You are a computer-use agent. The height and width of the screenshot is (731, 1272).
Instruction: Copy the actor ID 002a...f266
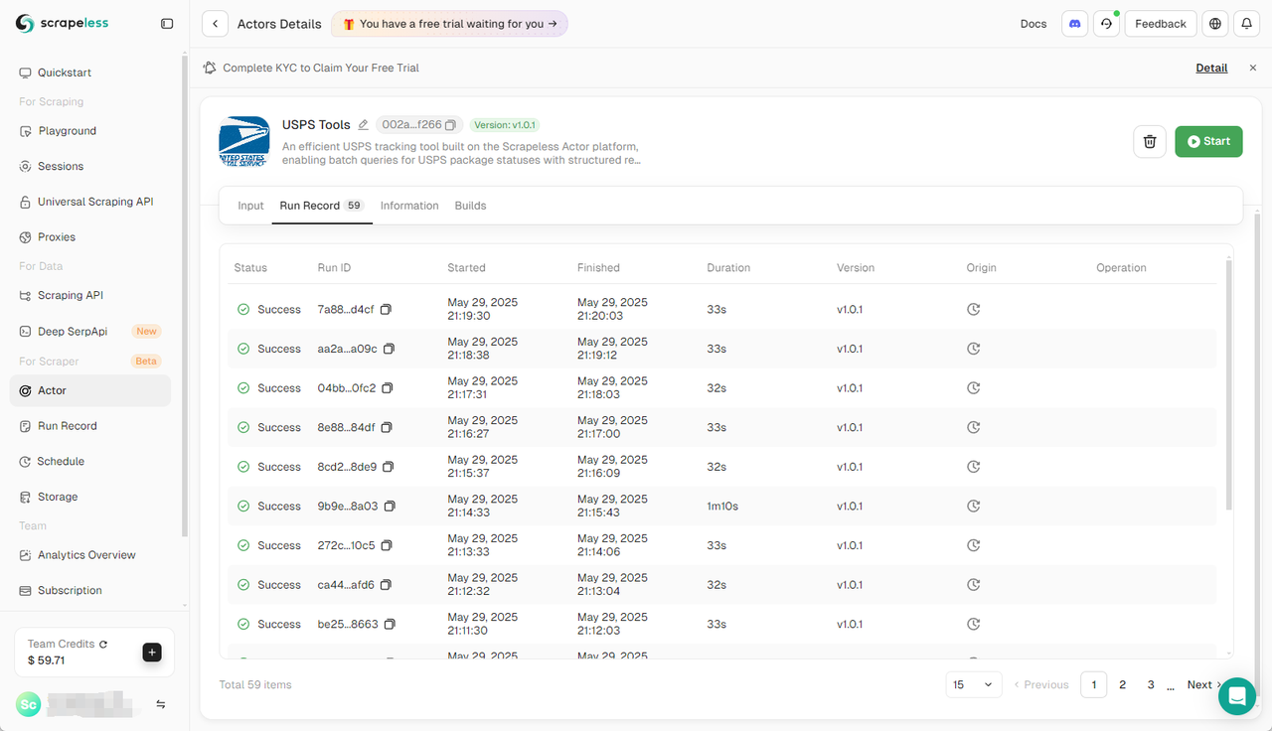click(x=450, y=125)
